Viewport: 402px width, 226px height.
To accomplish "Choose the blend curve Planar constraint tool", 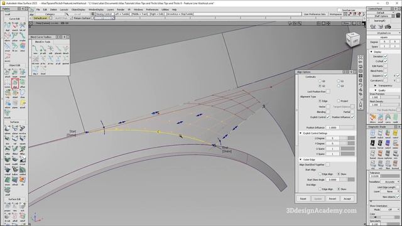I will 58,50.
